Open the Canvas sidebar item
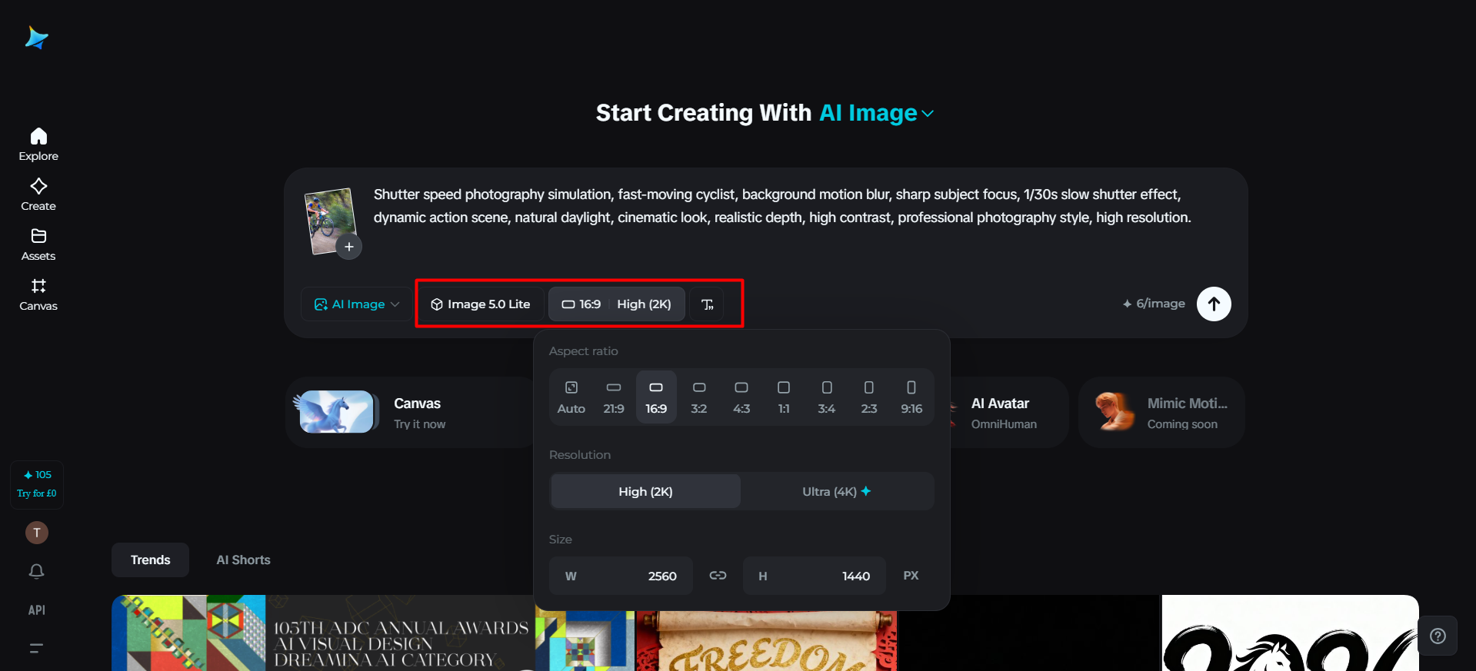The width and height of the screenshot is (1476, 671). (38, 294)
